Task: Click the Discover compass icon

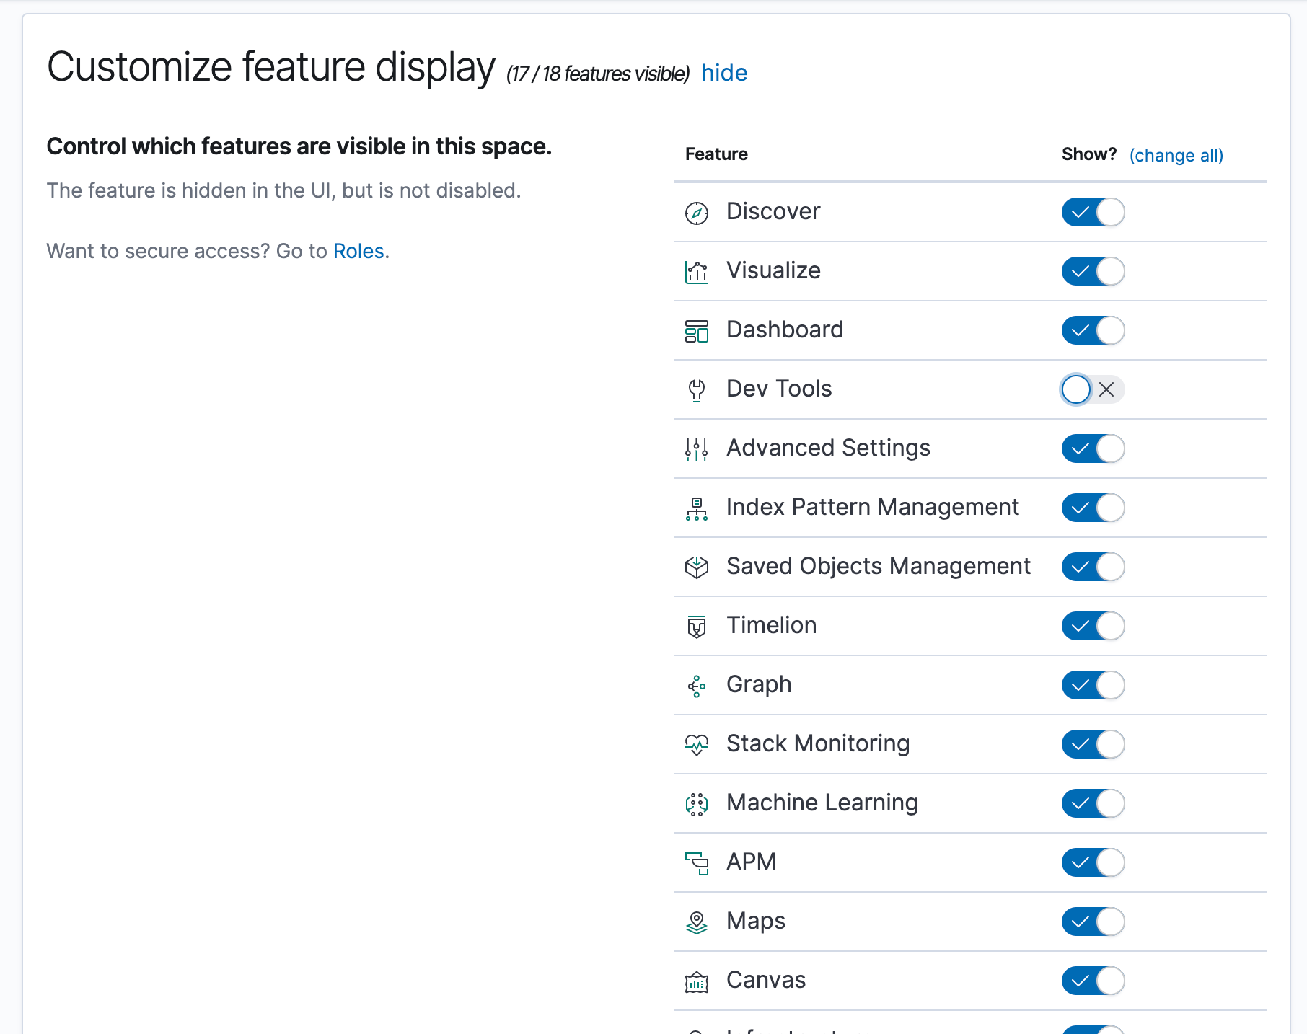Action: 696,213
